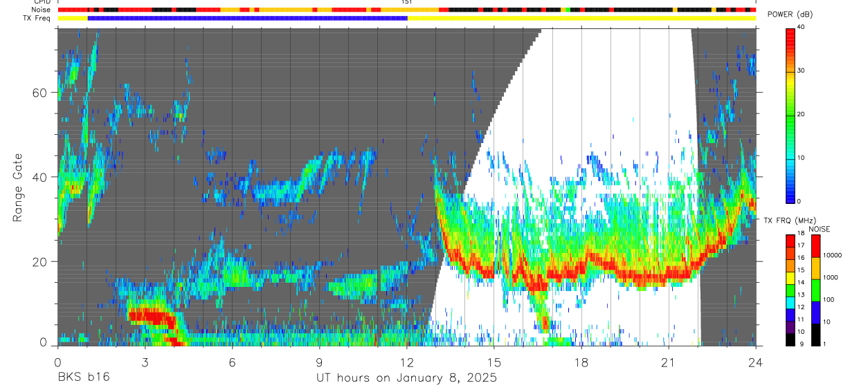Click the 12 hour tick label
The image size is (850, 392).
[406, 362]
